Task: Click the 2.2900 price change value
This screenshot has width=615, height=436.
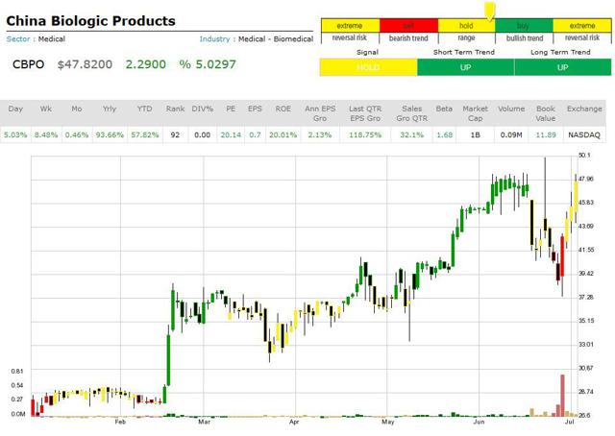Action: [x=145, y=64]
